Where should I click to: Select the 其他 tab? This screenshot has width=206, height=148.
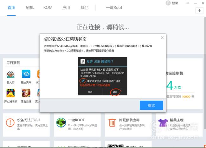(85, 8)
